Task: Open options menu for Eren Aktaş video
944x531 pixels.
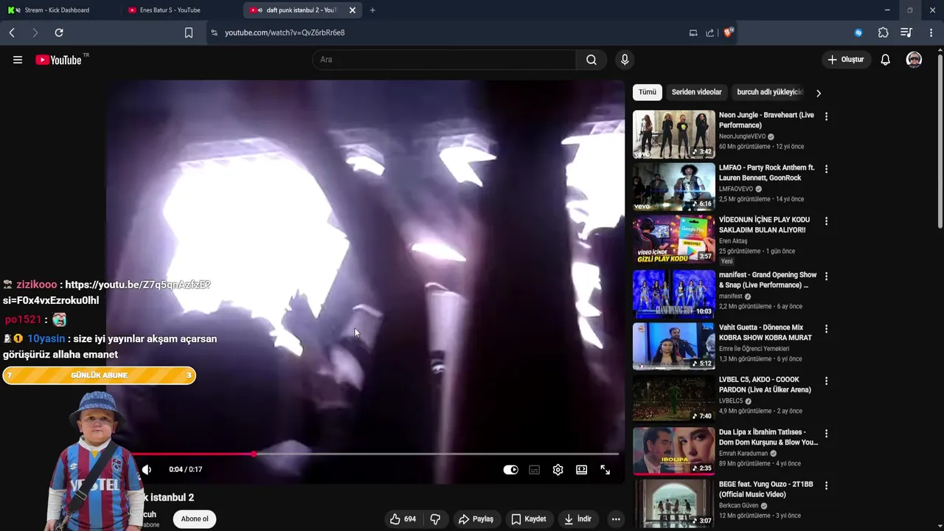Action: 826,221
